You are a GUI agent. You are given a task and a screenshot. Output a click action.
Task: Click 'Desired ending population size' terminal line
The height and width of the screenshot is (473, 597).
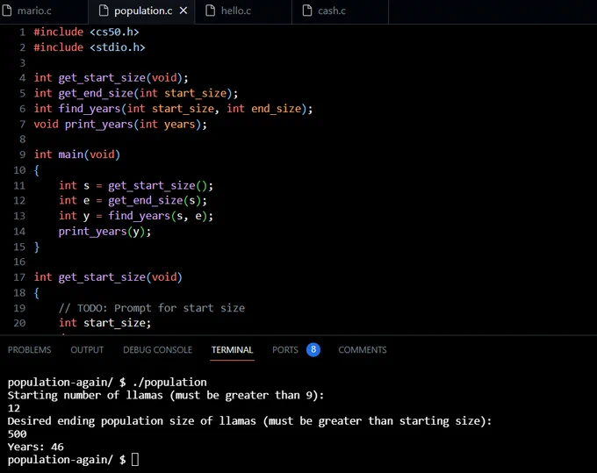point(249,421)
